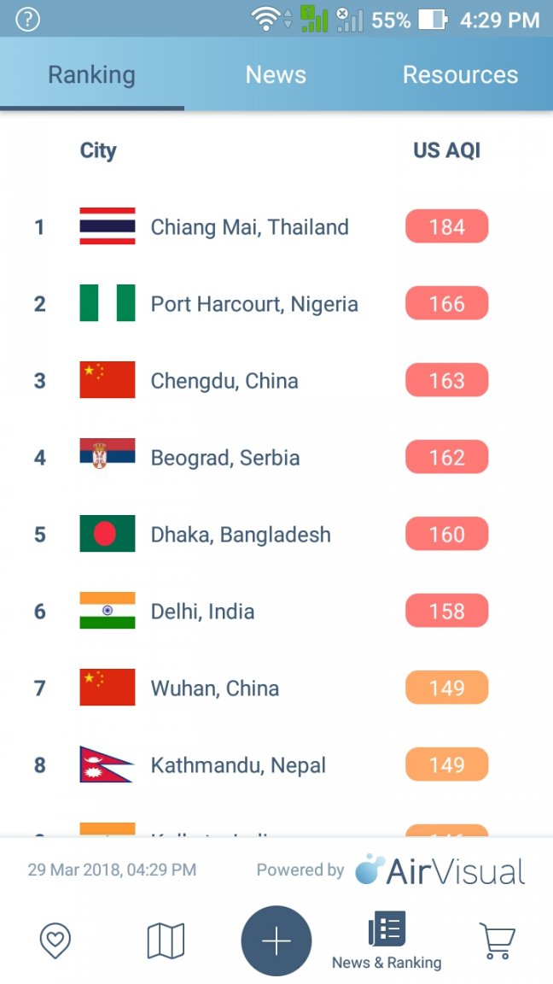Tap the red 184 AQI badge

click(447, 226)
